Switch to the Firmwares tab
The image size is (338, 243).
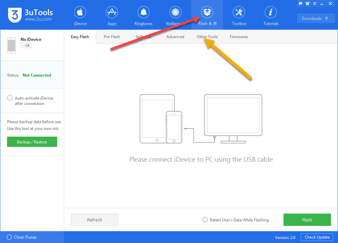coord(239,37)
